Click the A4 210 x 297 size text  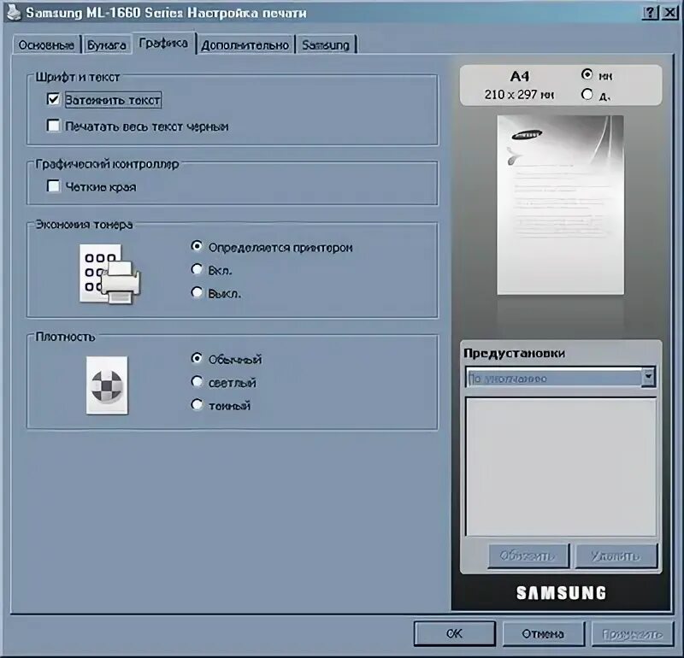click(519, 85)
